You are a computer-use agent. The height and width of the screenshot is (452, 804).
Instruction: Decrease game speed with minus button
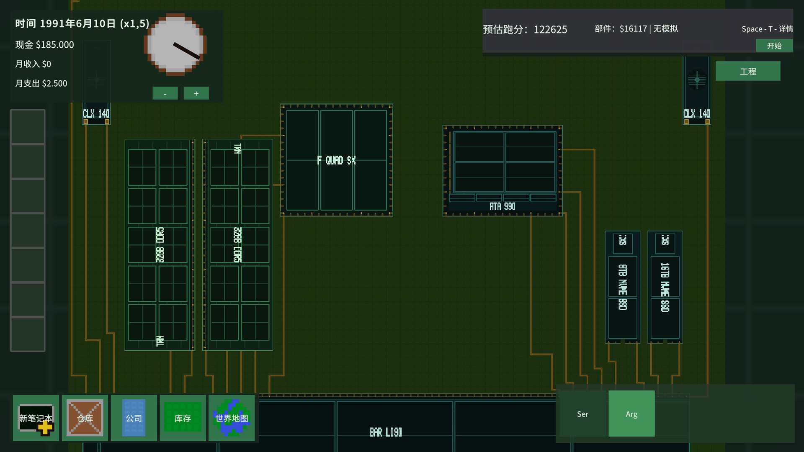tap(165, 93)
